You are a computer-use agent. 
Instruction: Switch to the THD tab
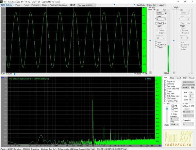click(x=184, y=78)
